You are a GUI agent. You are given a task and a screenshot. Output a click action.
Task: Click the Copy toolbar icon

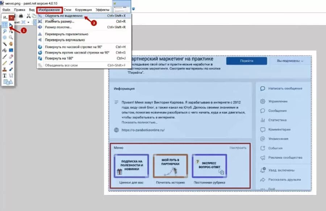click(x=34, y=16)
